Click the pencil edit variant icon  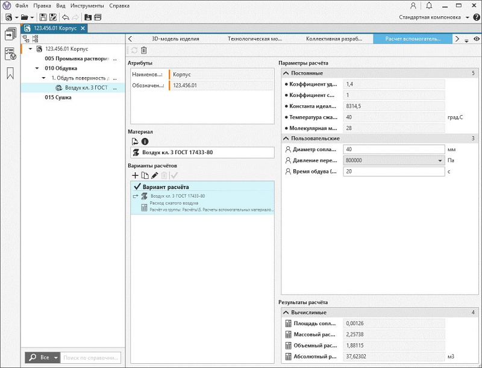pyautogui.click(x=154, y=175)
